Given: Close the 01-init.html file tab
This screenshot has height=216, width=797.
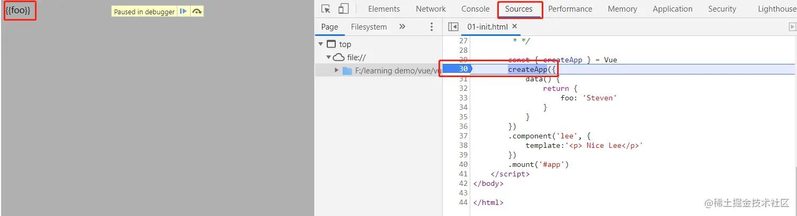Looking at the screenshot, I should pos(514,26).
